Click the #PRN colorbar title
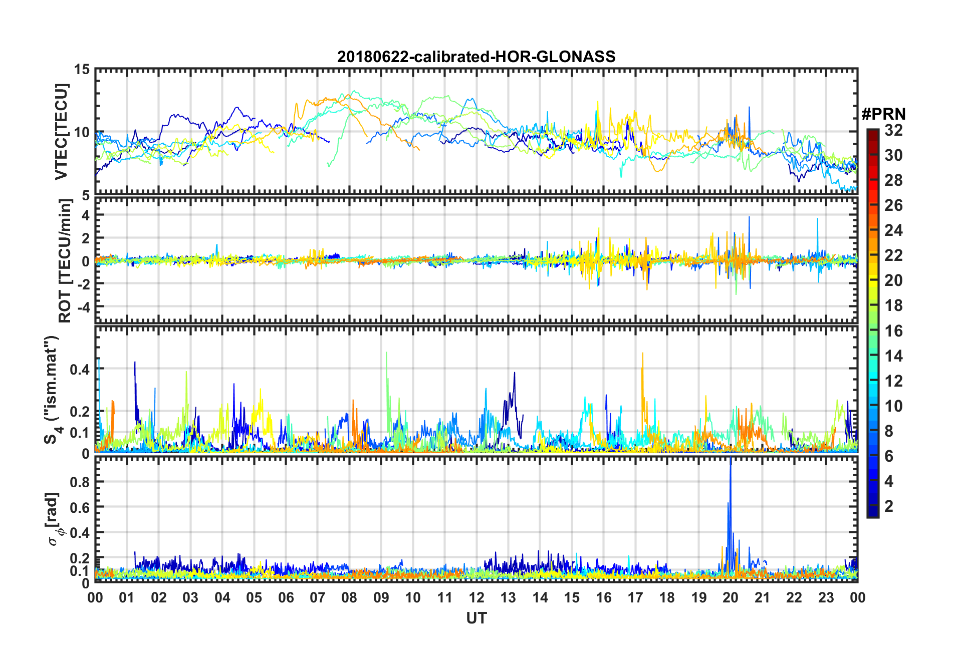Image resolution: width=953 pixels, height=647 pixels. [883, 114]
